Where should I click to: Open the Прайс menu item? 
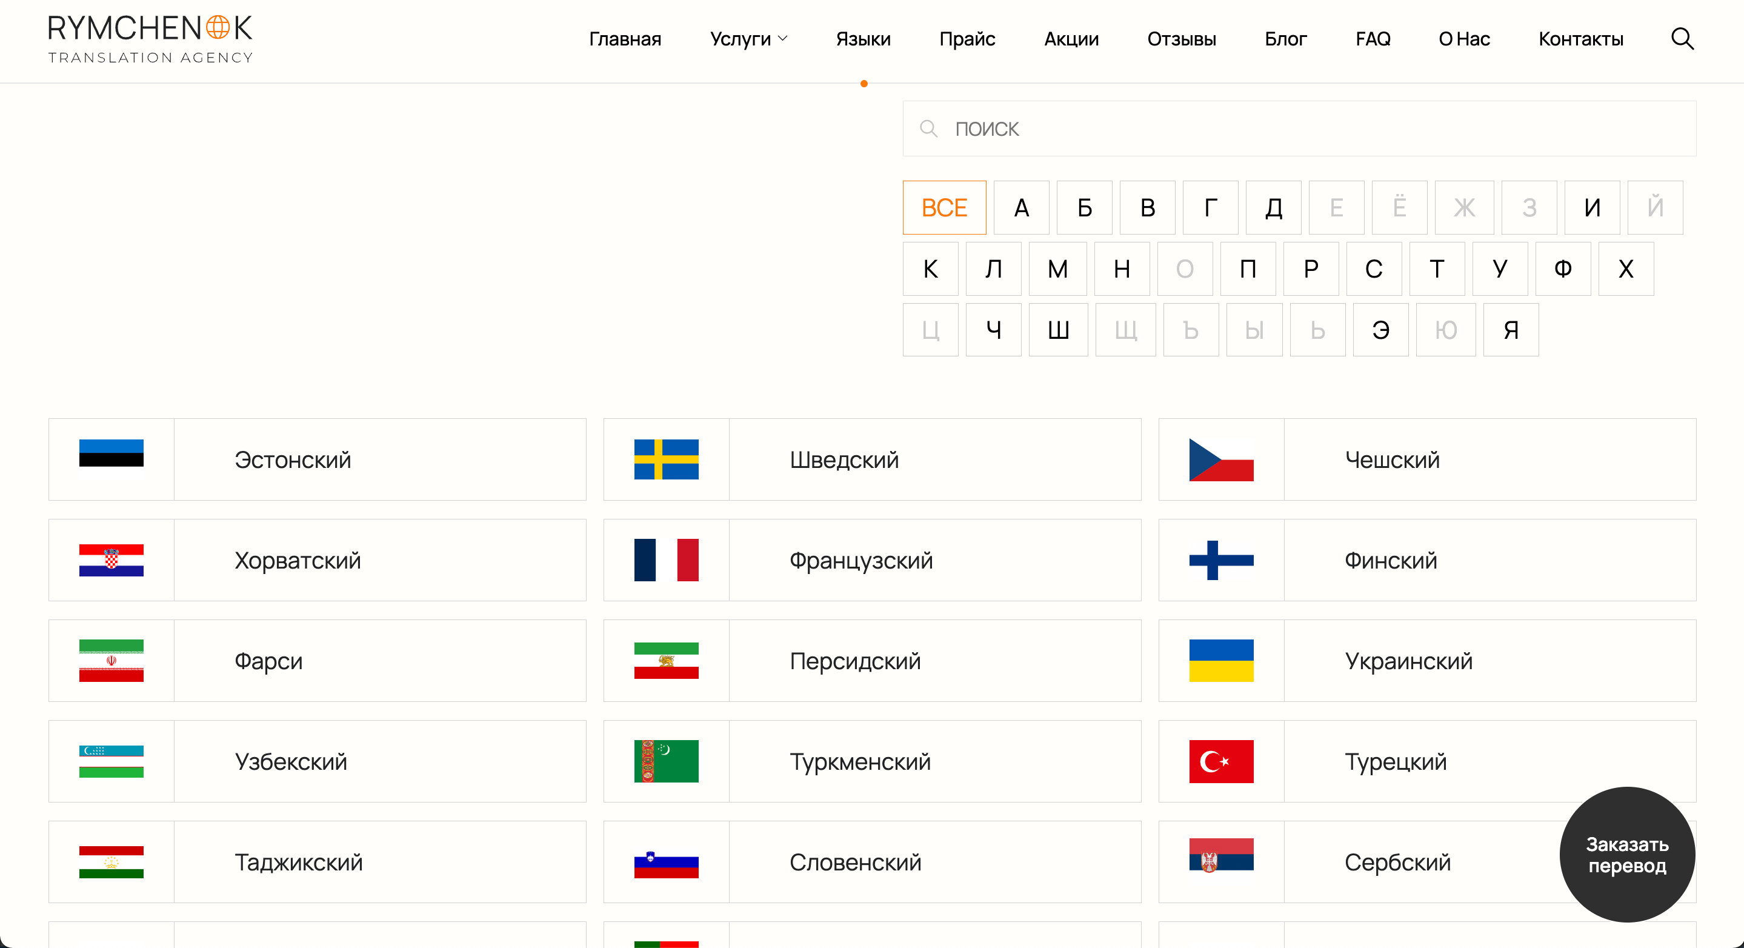967,39
